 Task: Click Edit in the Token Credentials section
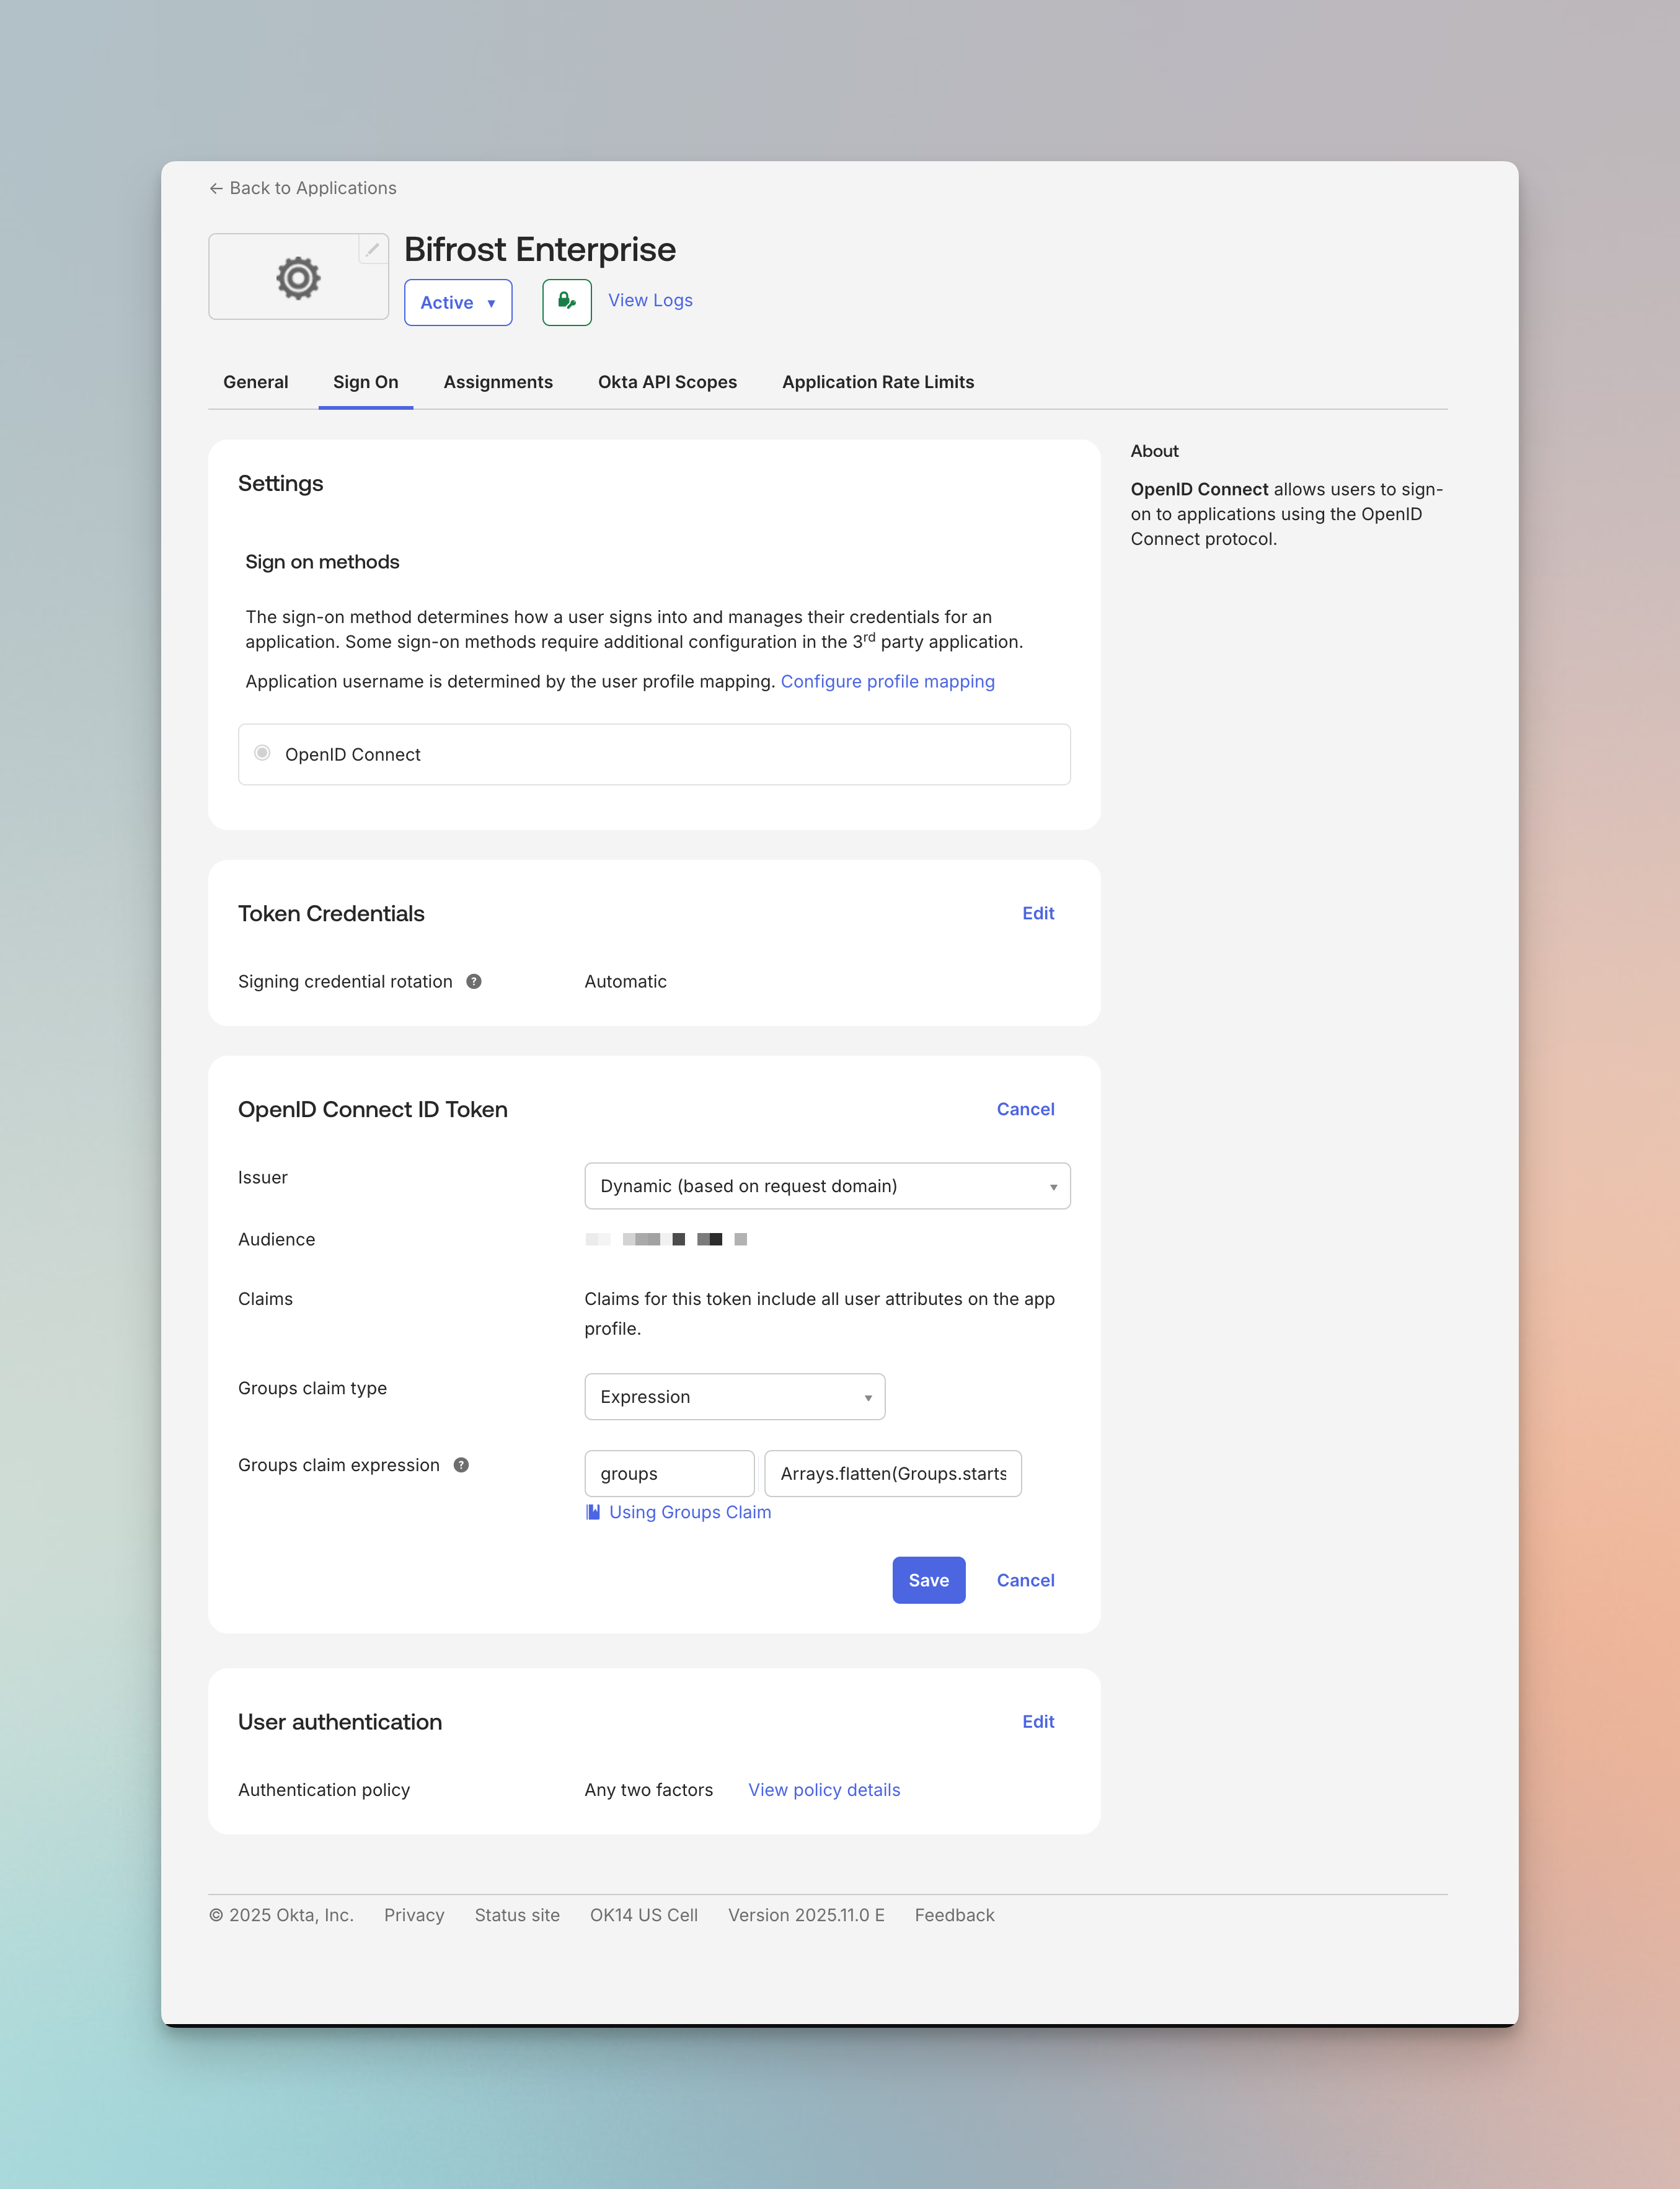pos(1038,913)
